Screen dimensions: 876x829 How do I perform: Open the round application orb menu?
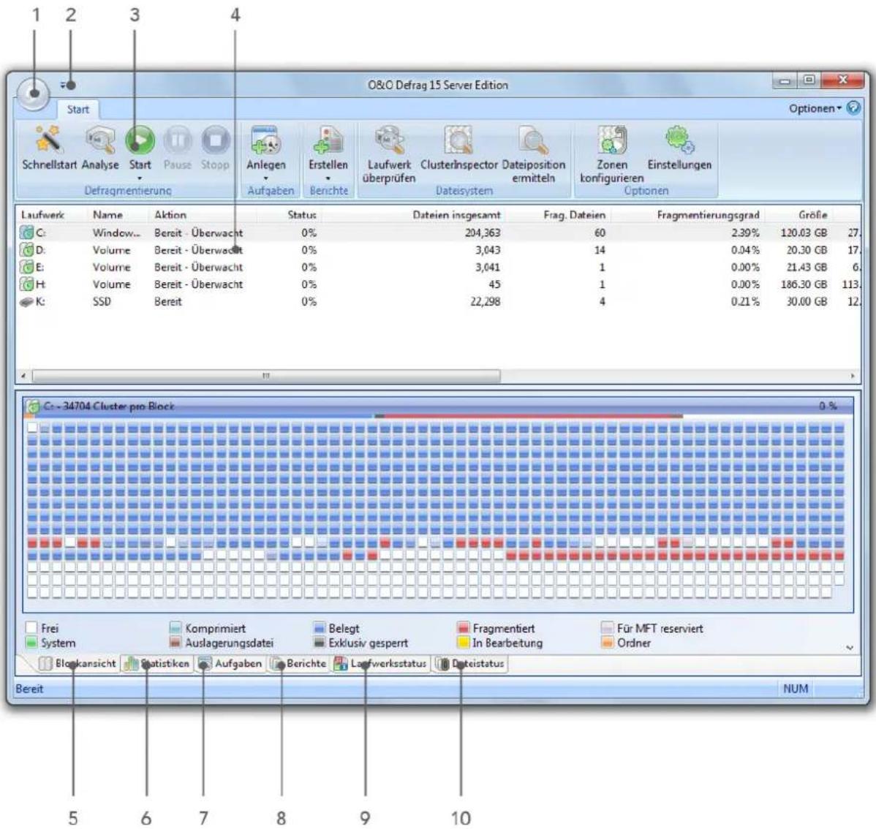[33, 94]
